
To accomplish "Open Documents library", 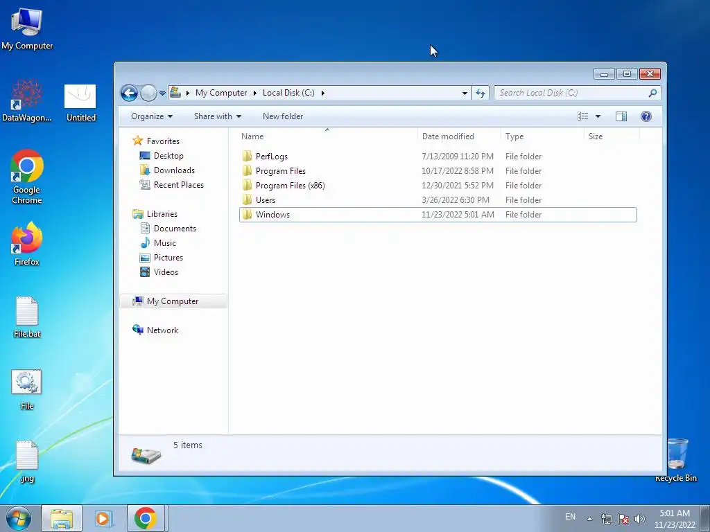I will [175, 229].
